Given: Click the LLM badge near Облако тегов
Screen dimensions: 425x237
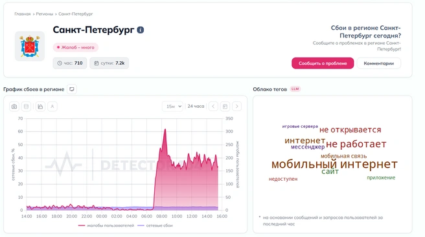Looking at the screenshot, I should [x=295, y=89].
